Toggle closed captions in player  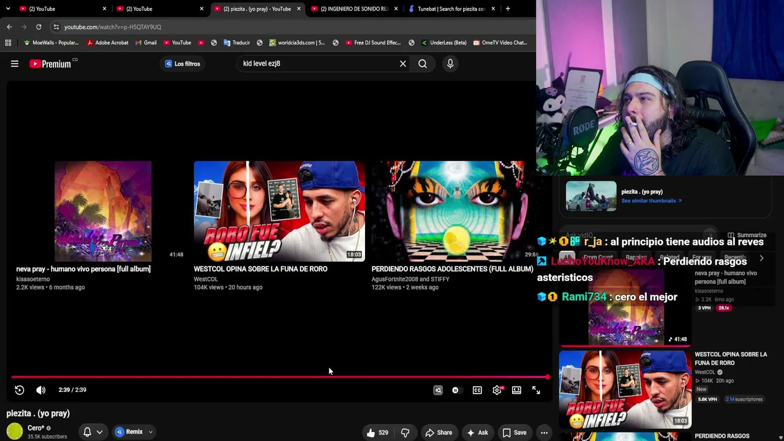[x=477, y=390]
